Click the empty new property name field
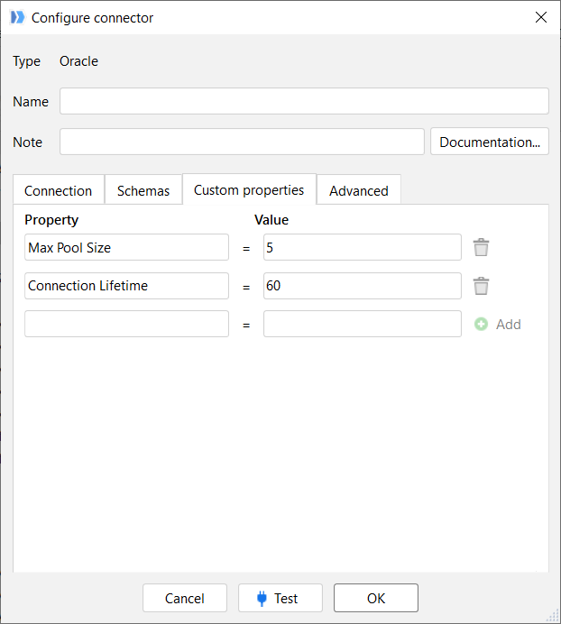This screenshot has width=561, height=624. [126, 325]
